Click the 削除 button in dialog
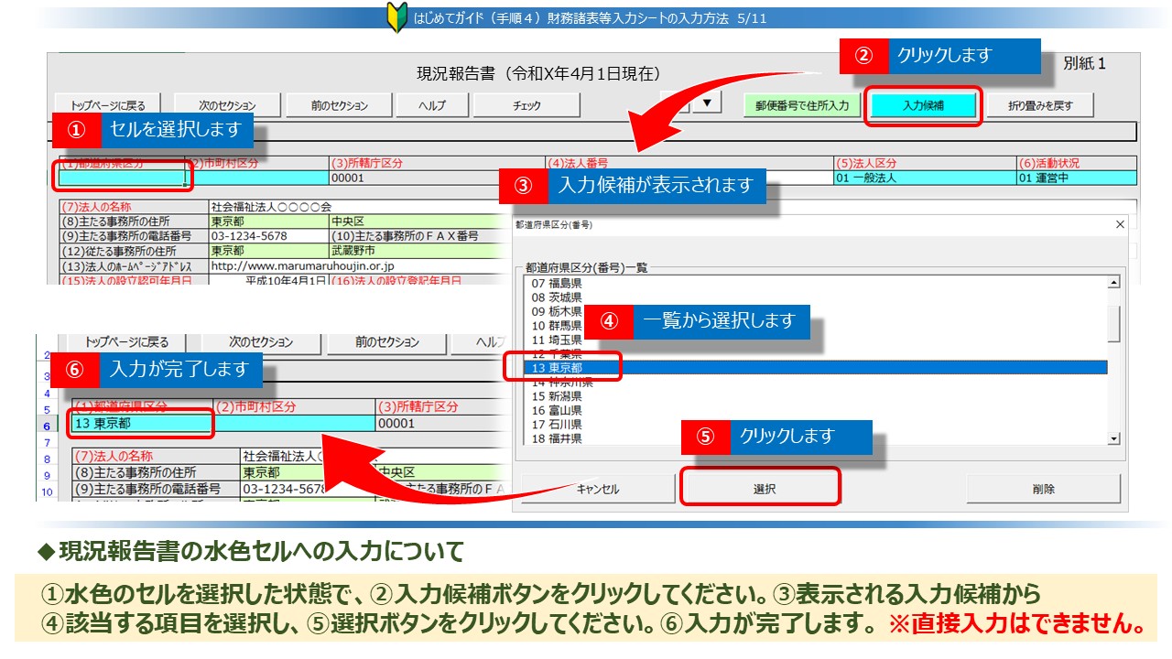Viewport: 1172px width, 659px height. pos(1043,489)
